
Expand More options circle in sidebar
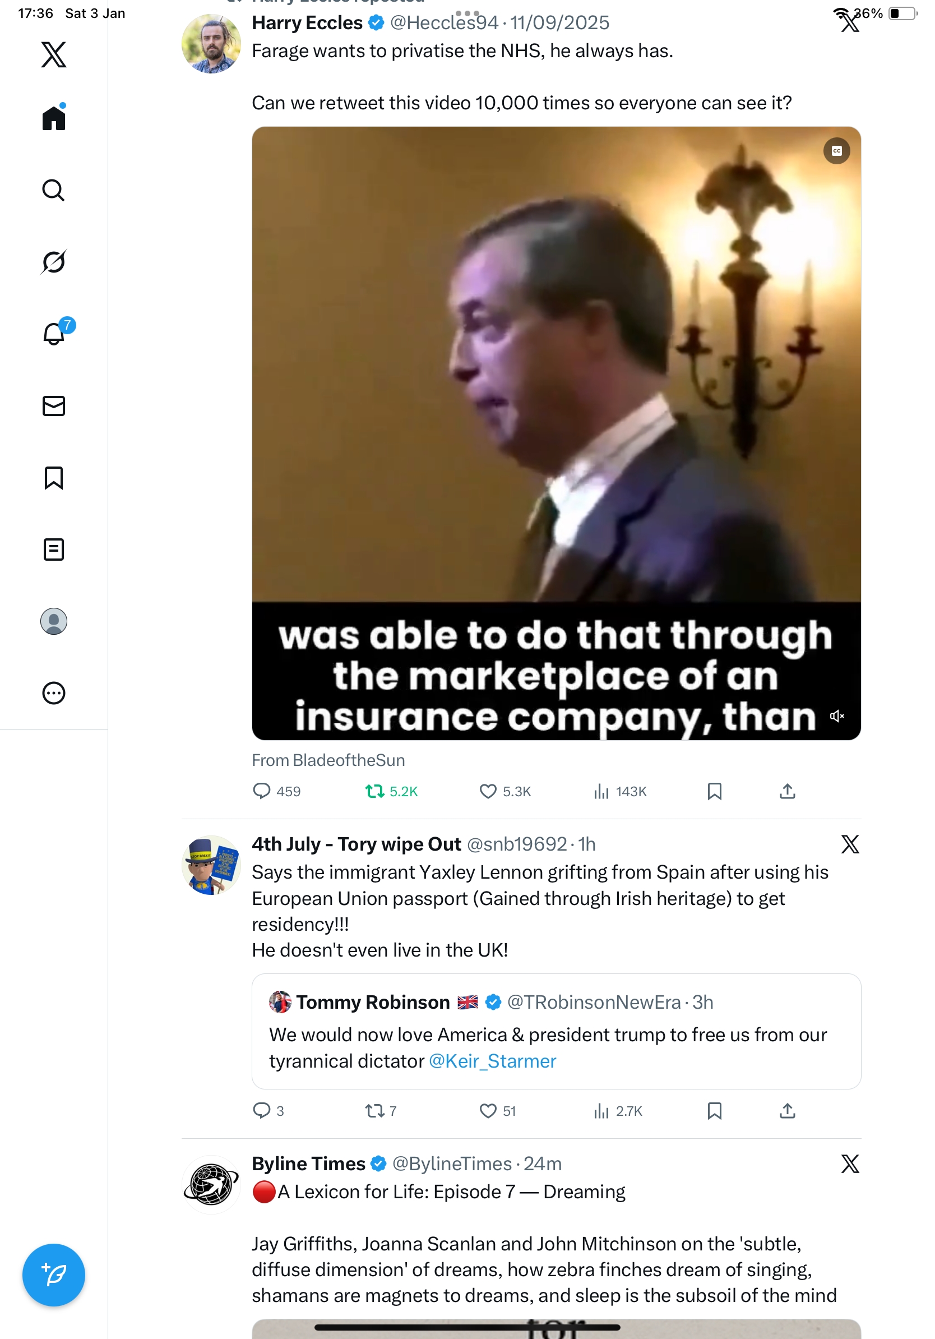pyautogui.click(x=54, y=693)
